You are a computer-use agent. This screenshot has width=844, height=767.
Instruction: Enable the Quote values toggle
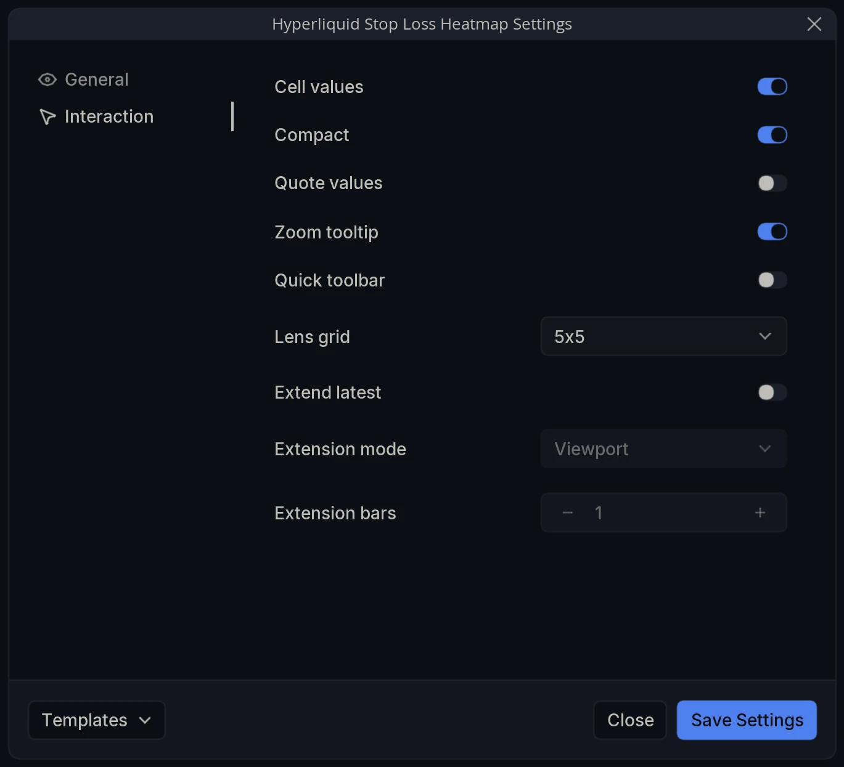click(772, 183)
